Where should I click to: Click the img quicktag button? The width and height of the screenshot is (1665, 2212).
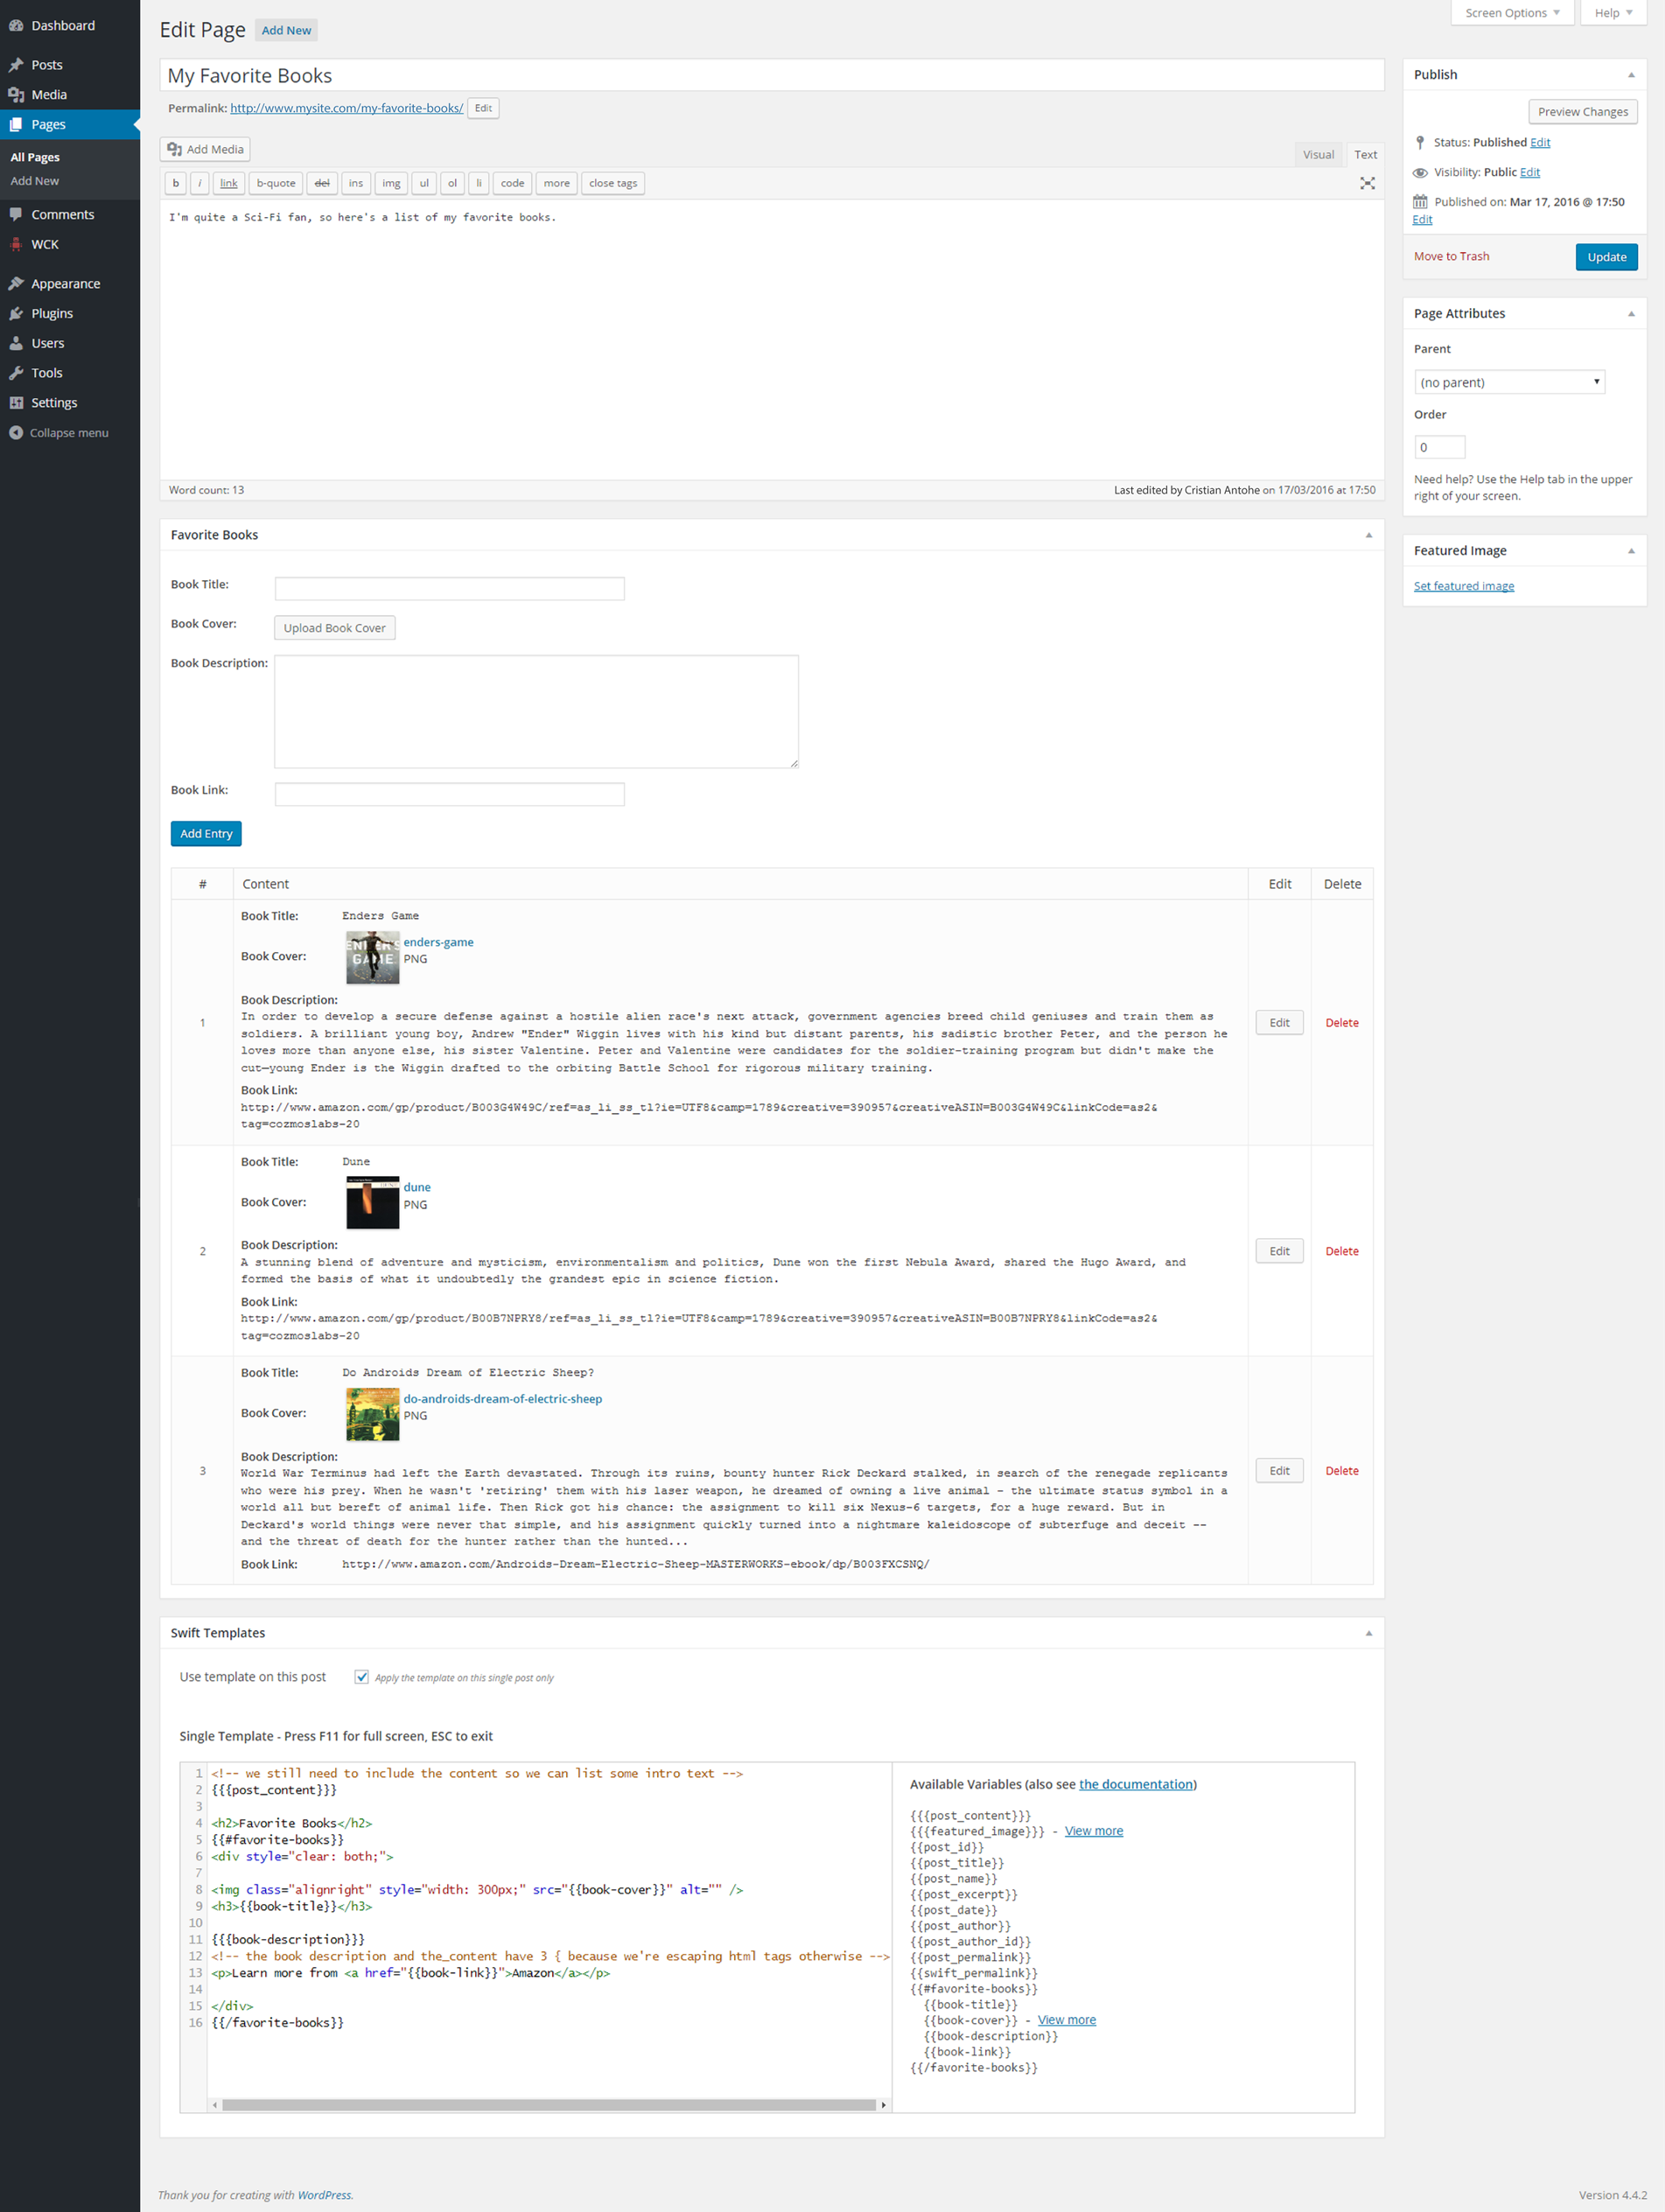coord(391,184)
